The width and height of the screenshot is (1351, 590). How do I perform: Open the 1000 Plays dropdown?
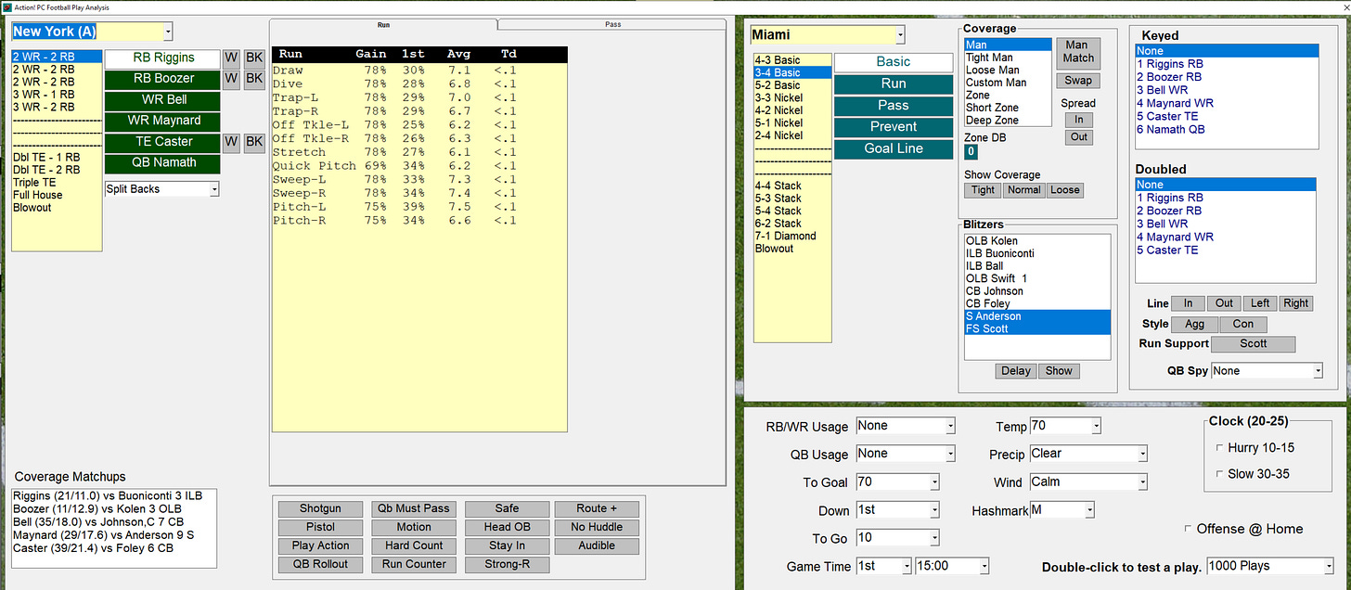pyautogui.click(x=1329, y=566)
